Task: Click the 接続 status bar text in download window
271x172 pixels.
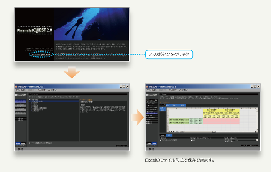Action: click(x=151, y=149)
